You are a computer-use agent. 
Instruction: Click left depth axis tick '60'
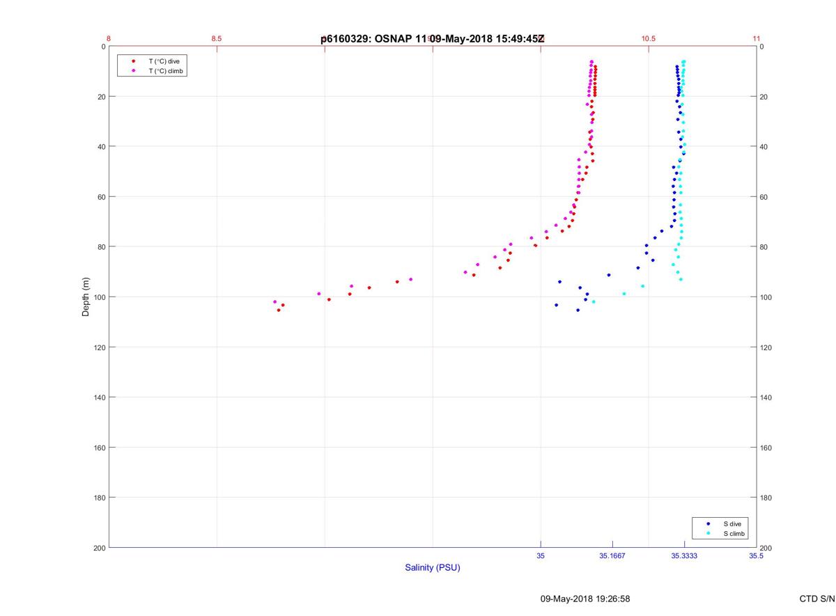click(x=101, y=197)
